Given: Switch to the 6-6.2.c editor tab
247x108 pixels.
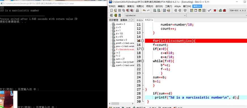Looking at the screenshot, I should [140, 20].
